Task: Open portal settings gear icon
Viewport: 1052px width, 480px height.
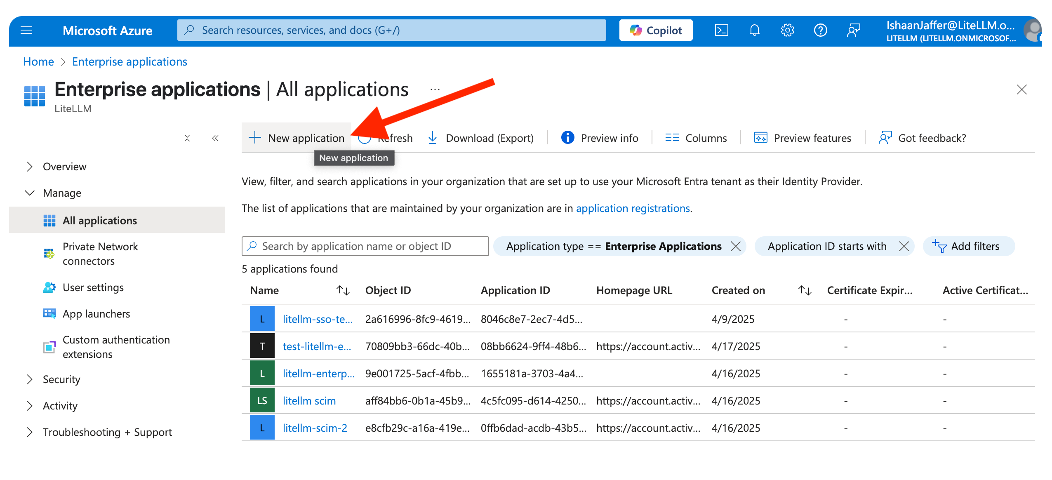Action: point(787,30)
